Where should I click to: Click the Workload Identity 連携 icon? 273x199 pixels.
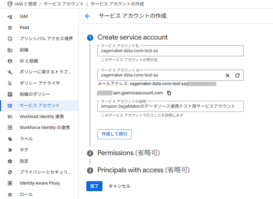point(10,117)
